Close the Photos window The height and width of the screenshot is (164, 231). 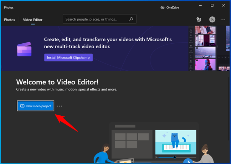[224, 5]
